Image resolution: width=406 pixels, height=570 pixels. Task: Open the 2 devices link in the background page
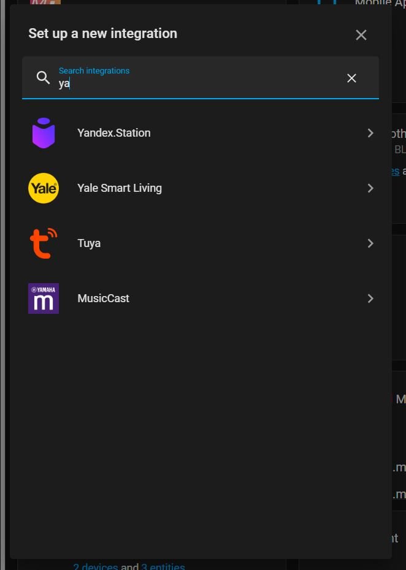point(95,566)
